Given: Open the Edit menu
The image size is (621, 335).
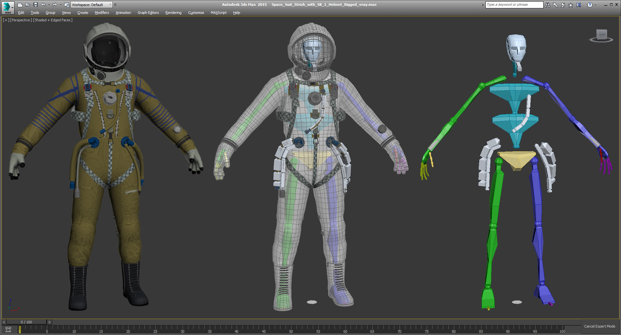Looking at the screenshot, I should click(21, 13).
